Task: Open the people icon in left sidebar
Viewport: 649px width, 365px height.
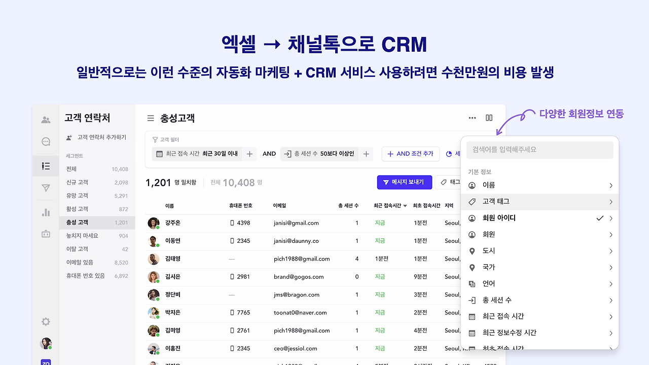Action: [46, 120]
